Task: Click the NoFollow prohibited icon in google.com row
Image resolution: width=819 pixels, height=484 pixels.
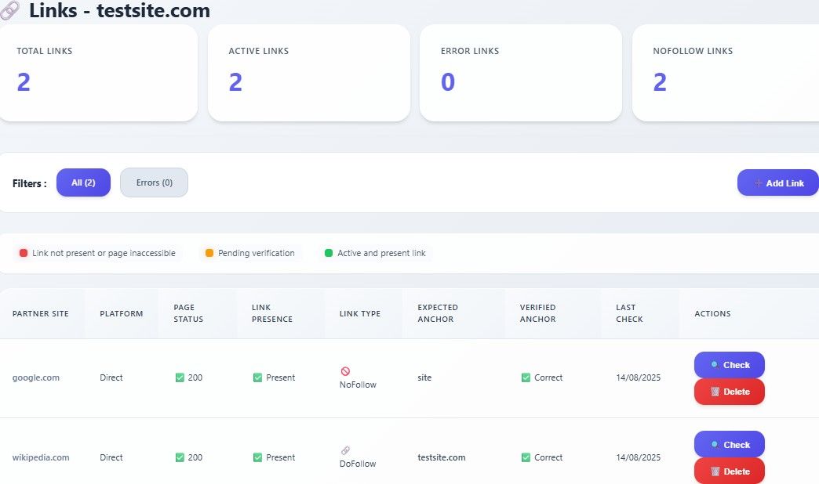Action: (345, 371)
